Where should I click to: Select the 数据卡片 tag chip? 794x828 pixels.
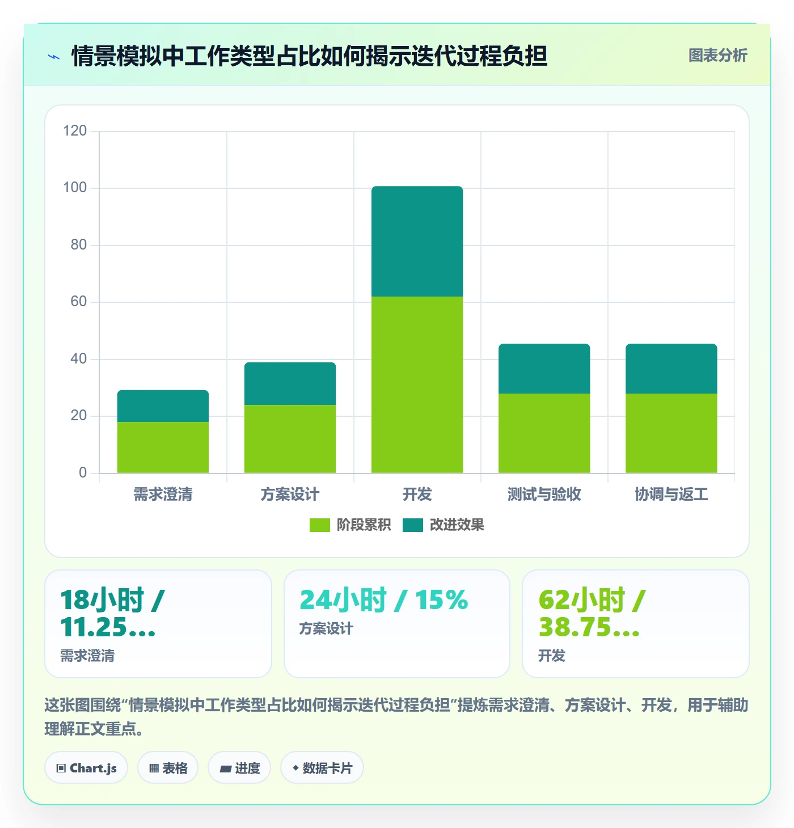322,768
